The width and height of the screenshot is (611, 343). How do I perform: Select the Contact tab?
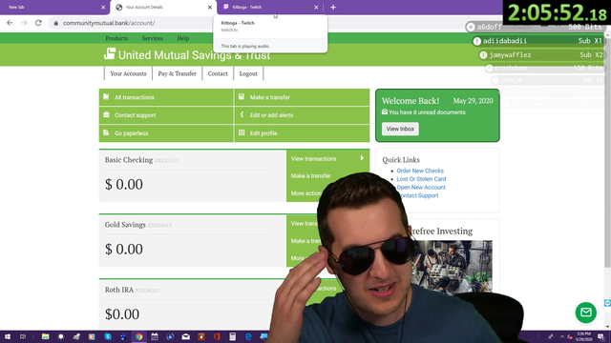[218, 73]
